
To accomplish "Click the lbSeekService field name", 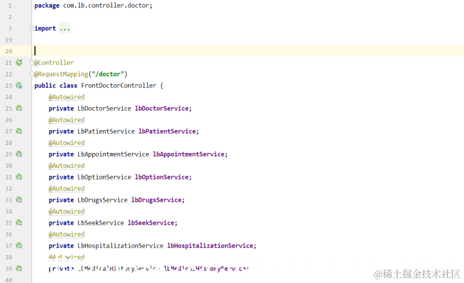I will [x=151, y=223].
